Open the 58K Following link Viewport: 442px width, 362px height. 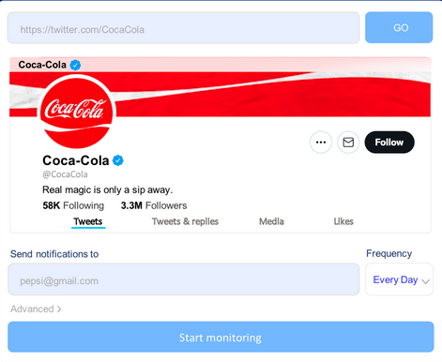point(73,205)
